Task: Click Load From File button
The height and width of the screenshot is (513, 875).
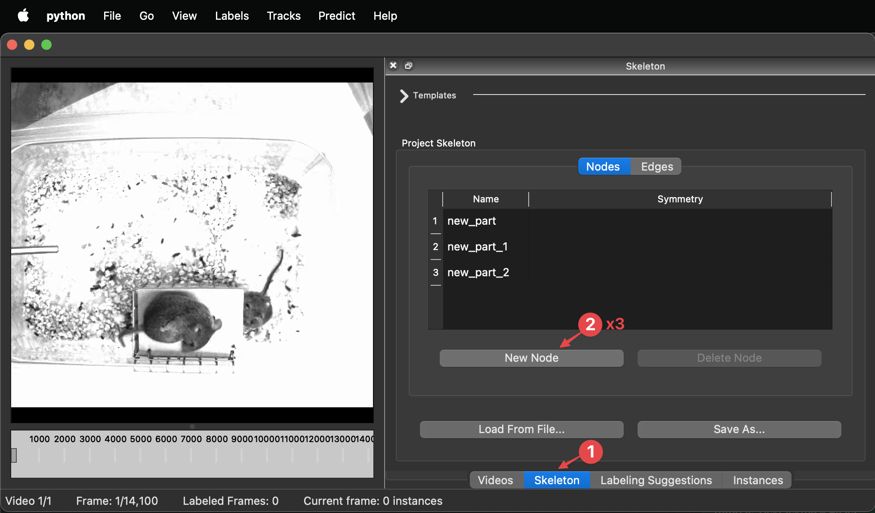Action: coord(521,429)
